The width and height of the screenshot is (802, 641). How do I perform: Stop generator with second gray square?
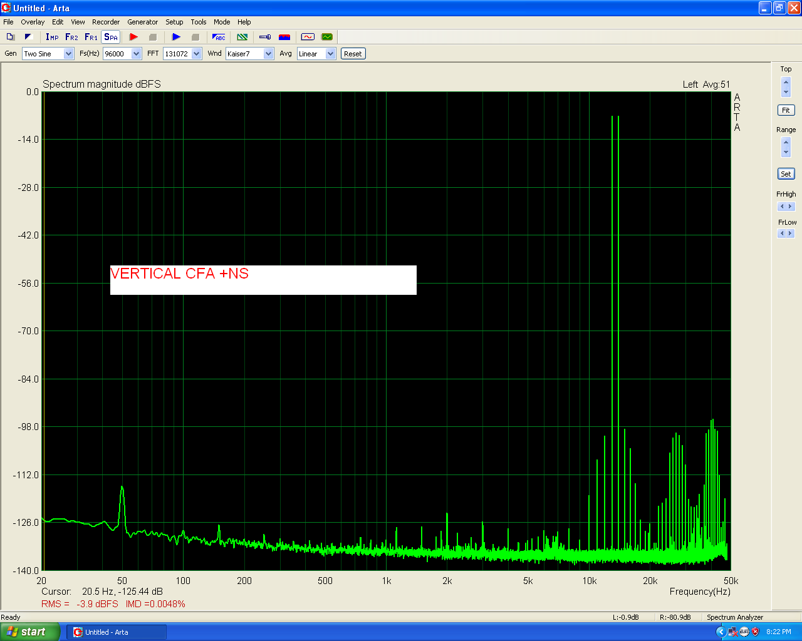click(195, 37)
